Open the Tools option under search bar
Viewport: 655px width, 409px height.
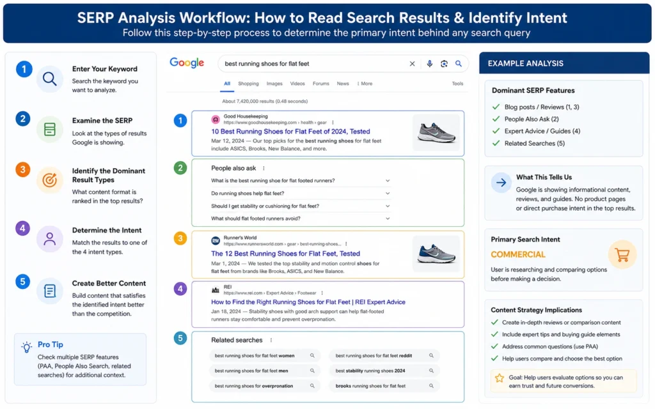[457, 84]
